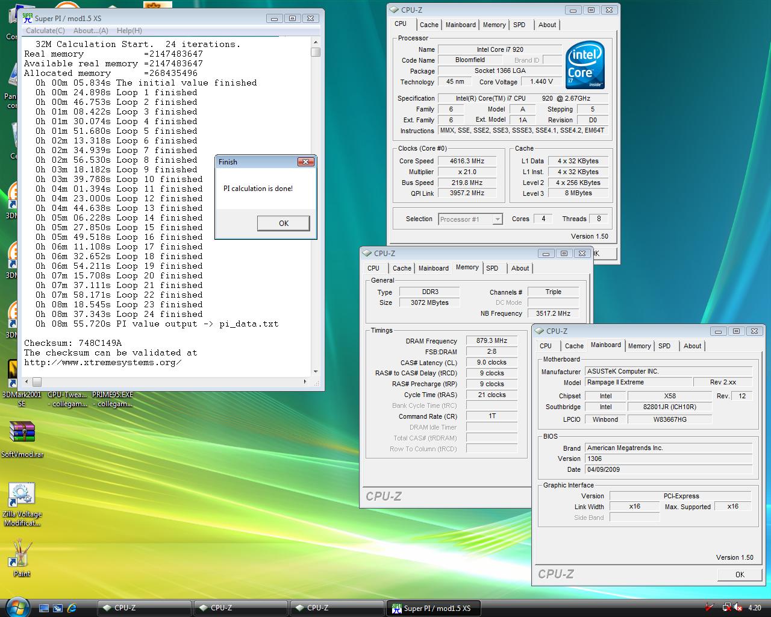Switch to SPD tab in Memory CPU-Z window
The height and width of the screenshot is (617, 771).
tap(492, 268)
